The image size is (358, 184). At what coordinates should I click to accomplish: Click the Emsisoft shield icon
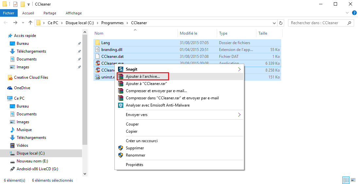pos(121,105)
